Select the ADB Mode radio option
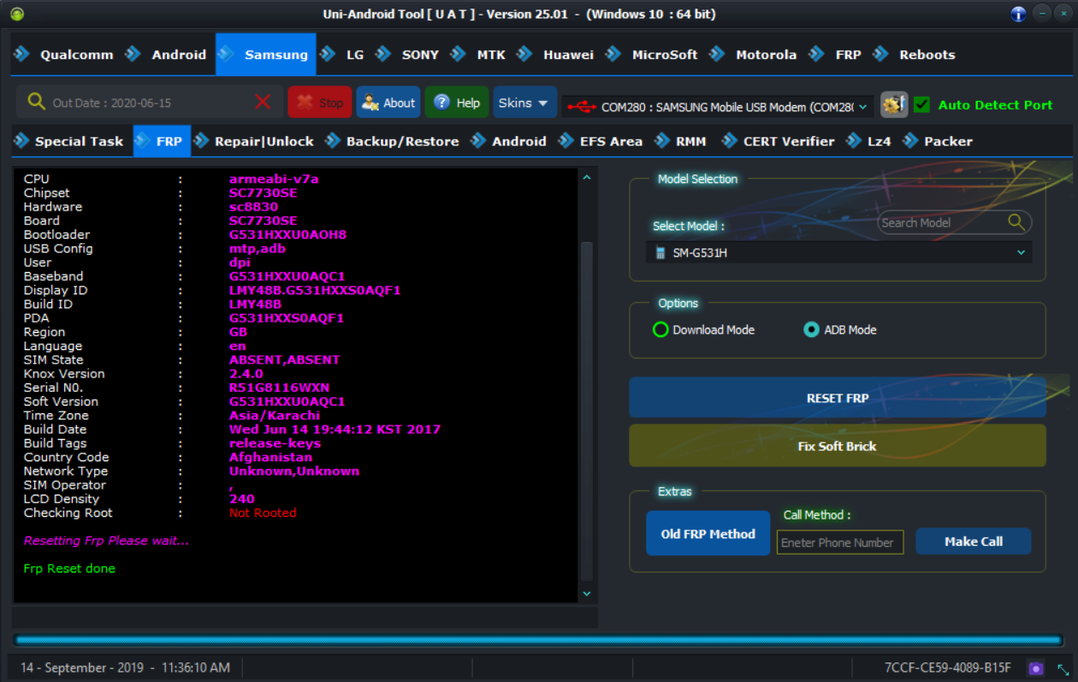This screenshot has height=682, width=1078. pos(811,329)
